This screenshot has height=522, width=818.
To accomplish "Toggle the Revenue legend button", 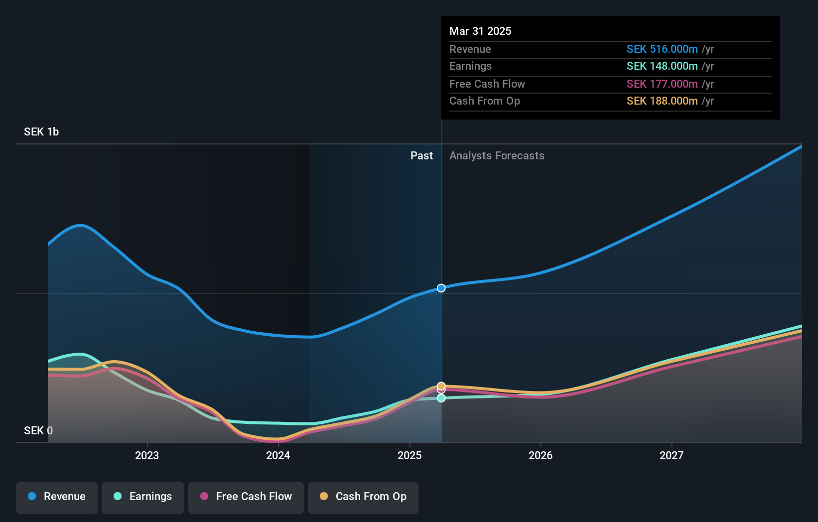I will click(x=57, y=498).
